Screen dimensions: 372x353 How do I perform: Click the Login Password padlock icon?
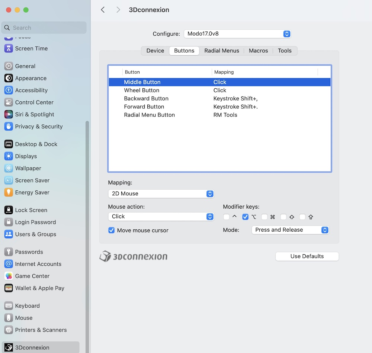click(x=9, y=222)
